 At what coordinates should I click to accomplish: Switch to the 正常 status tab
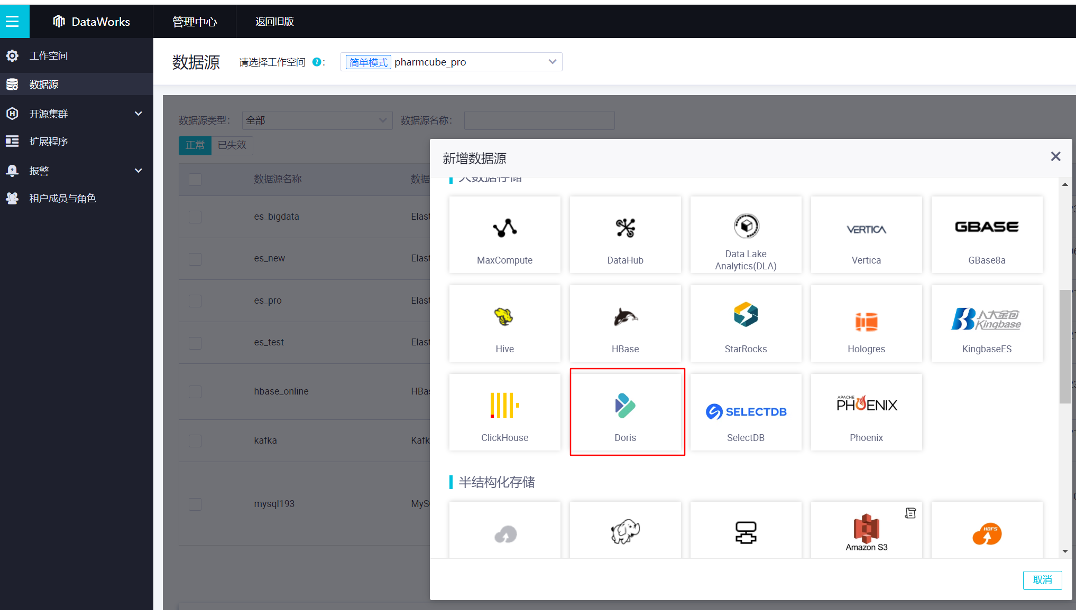coord(195,145)
